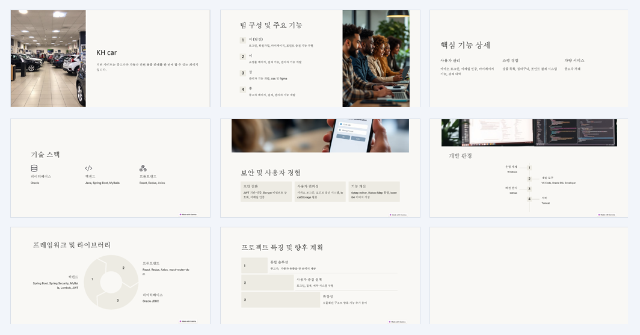The height and width of the screenshot is (335, 640).
Task: Click the code monitors photo
Action: coord(529,132)
